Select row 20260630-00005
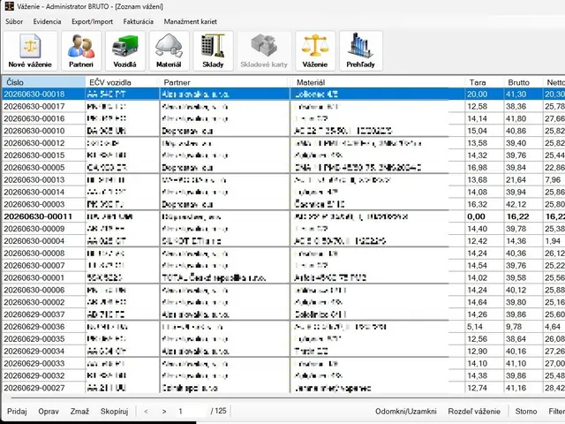Viewport: 565px width, 424px height. [283, 168]
